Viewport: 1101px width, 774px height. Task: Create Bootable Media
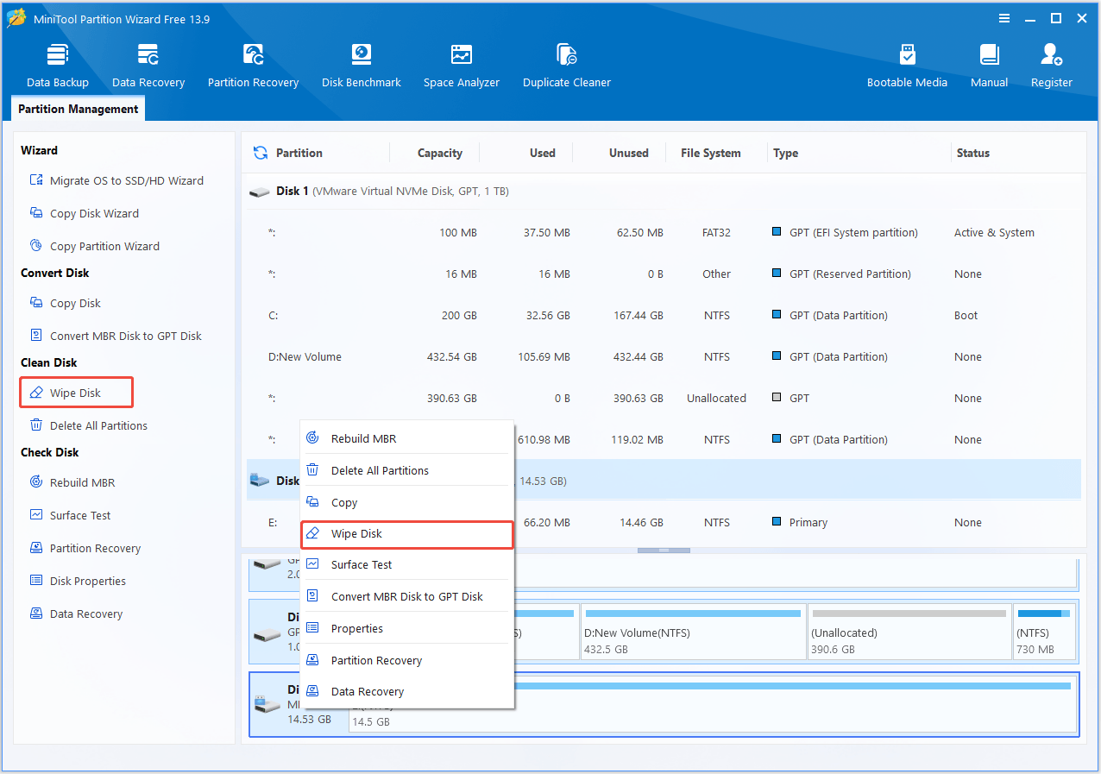tap(907, 66)
